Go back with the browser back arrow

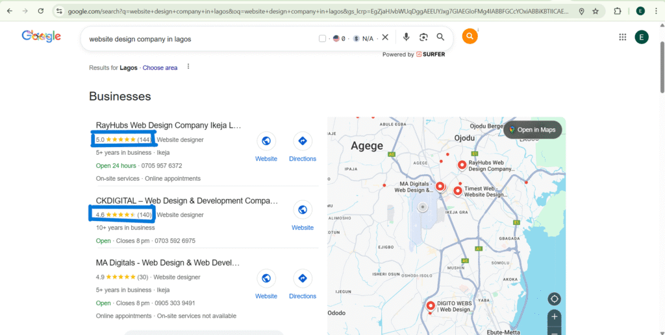tap(9, 12)
